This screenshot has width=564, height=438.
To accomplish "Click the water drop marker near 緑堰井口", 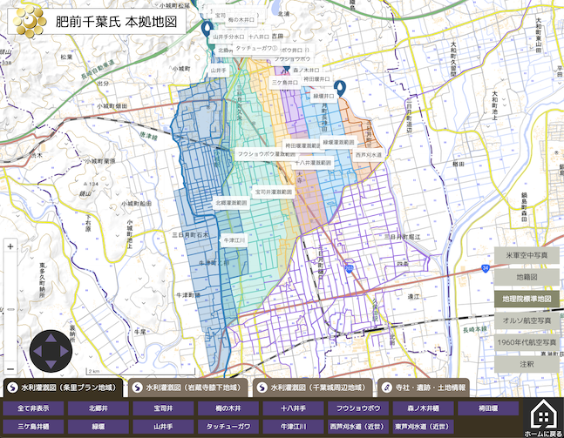I will tap(340, 87).
